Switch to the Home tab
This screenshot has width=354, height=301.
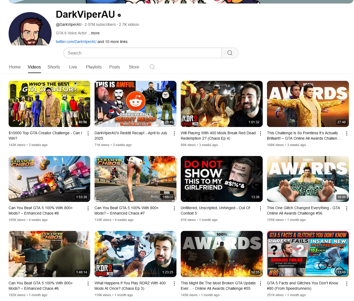pyautogui.click(x=15, y=67)
